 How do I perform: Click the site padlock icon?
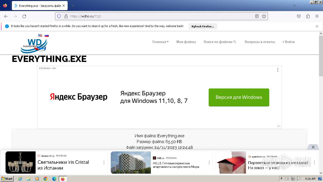[66, 16]
